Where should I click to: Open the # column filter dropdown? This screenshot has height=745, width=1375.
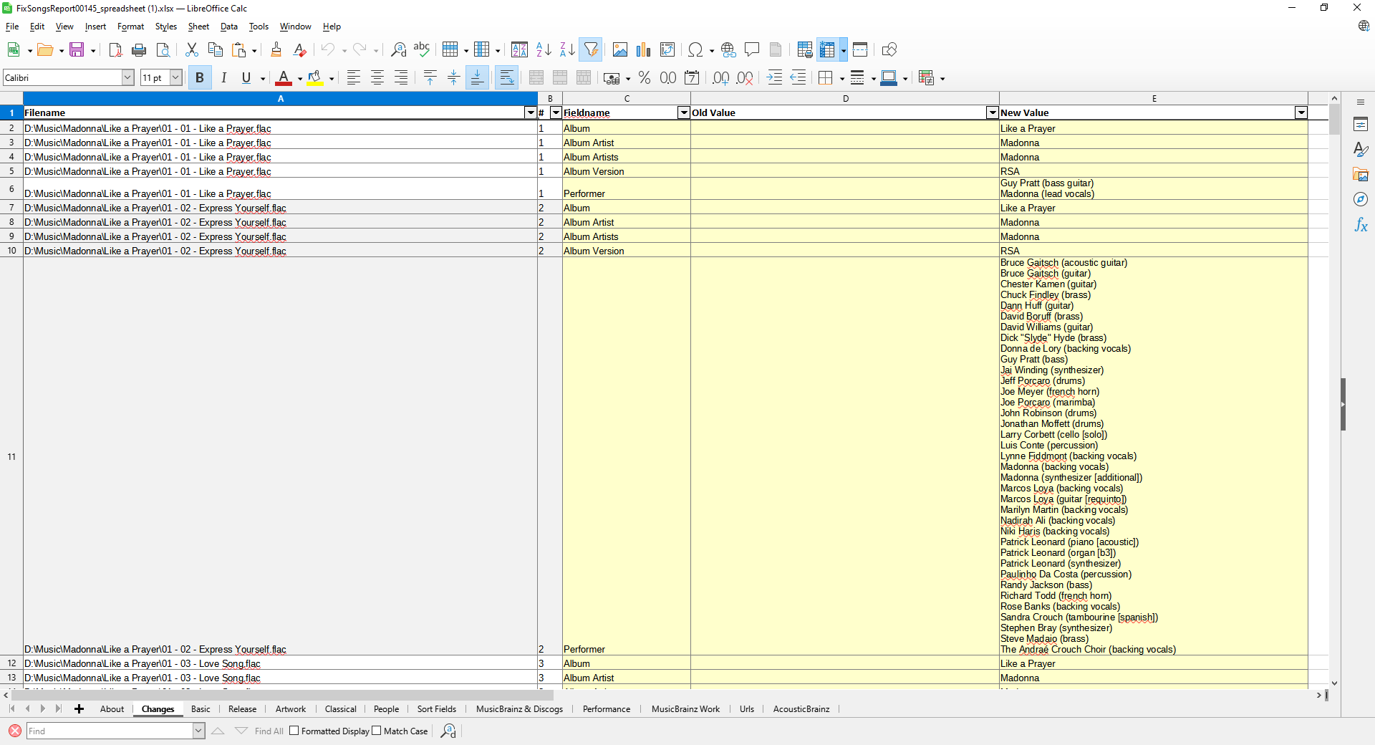pyautogui.click(x=555, y=112)
